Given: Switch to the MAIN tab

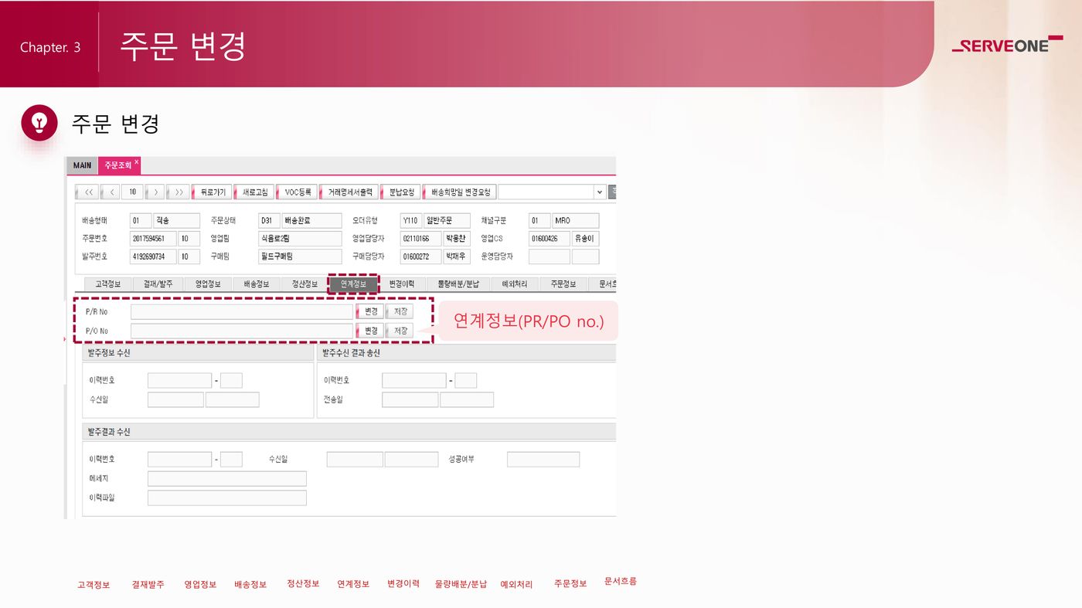Looking at the screenshot, I should click(82, 165).
